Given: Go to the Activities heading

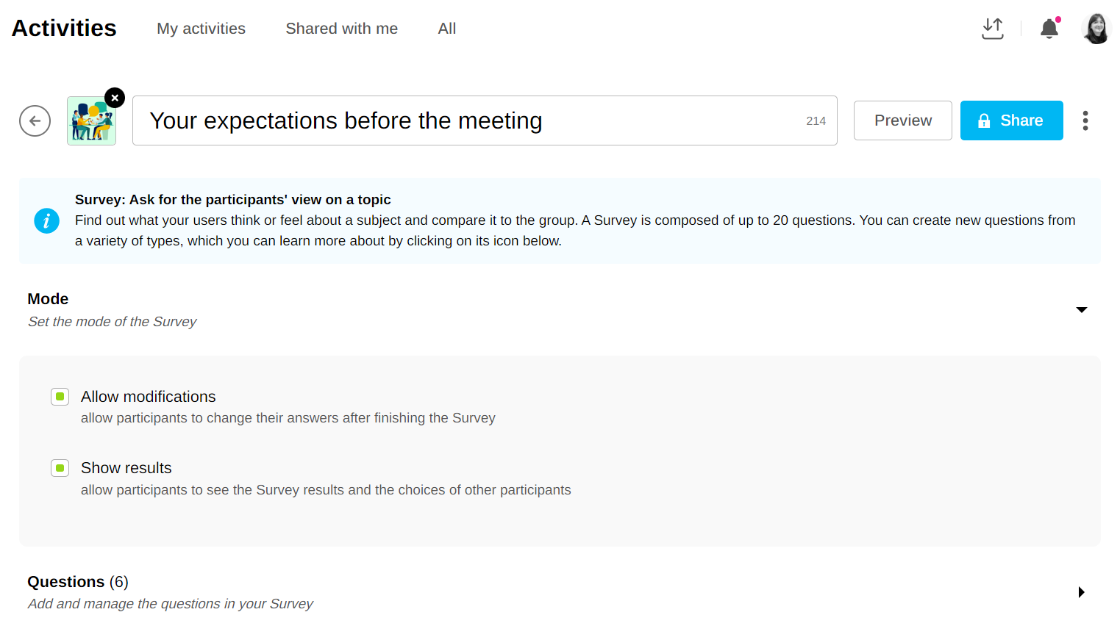Looking at the screenshot, I should (64, 28).
